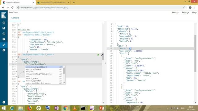Collapse hits fold at line 10
The width and height of the screenshot is (198, 111).
[113, 46]
